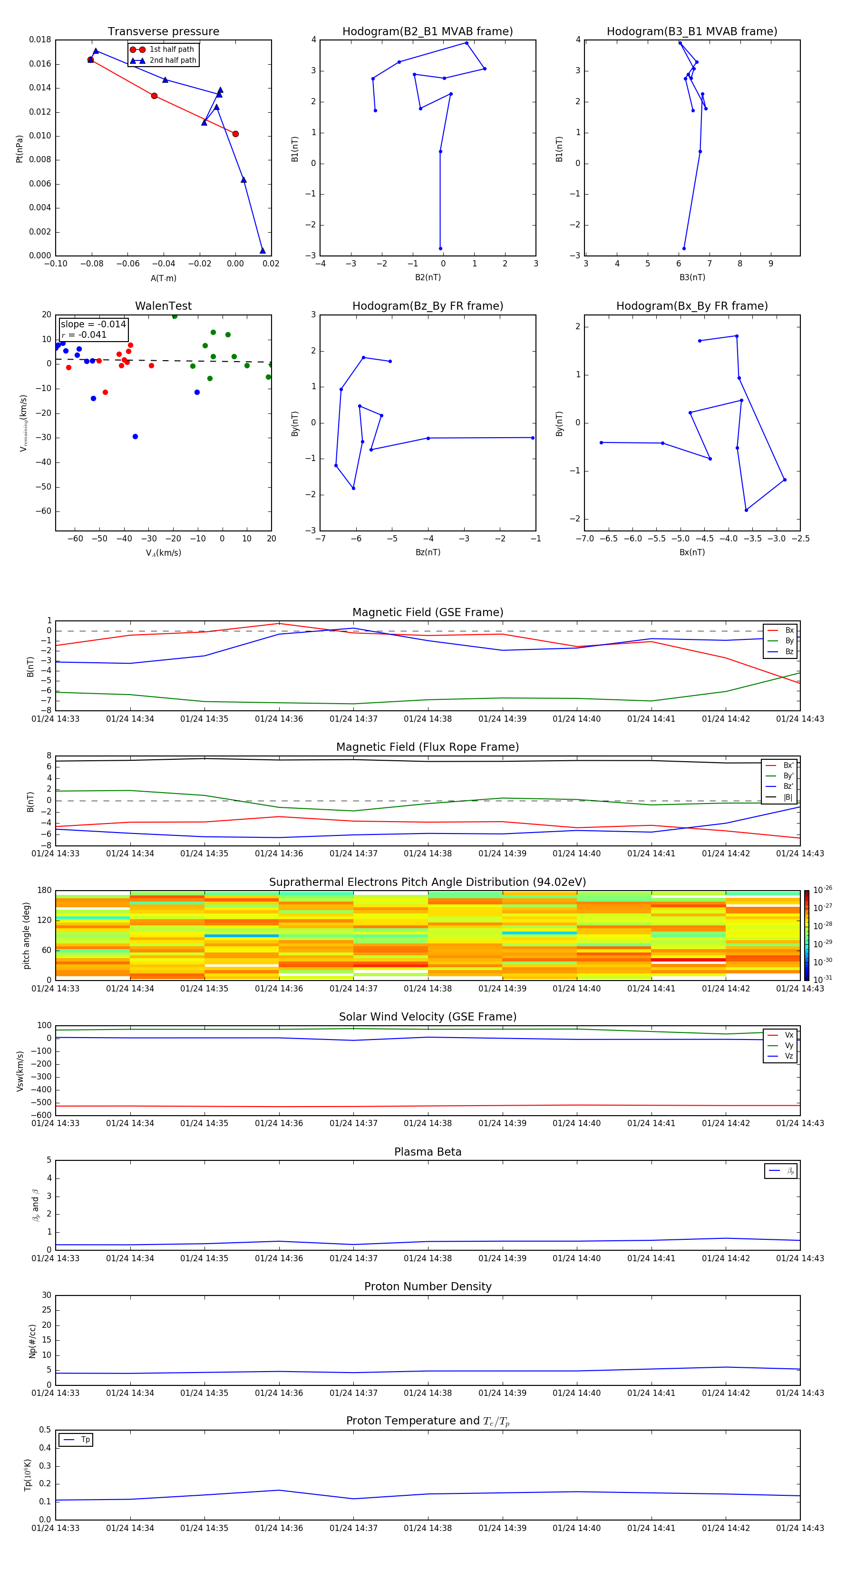Click the "slope = -0.014" annotation
Viewport: 856px width, 1570px height.
pos(93,324)
